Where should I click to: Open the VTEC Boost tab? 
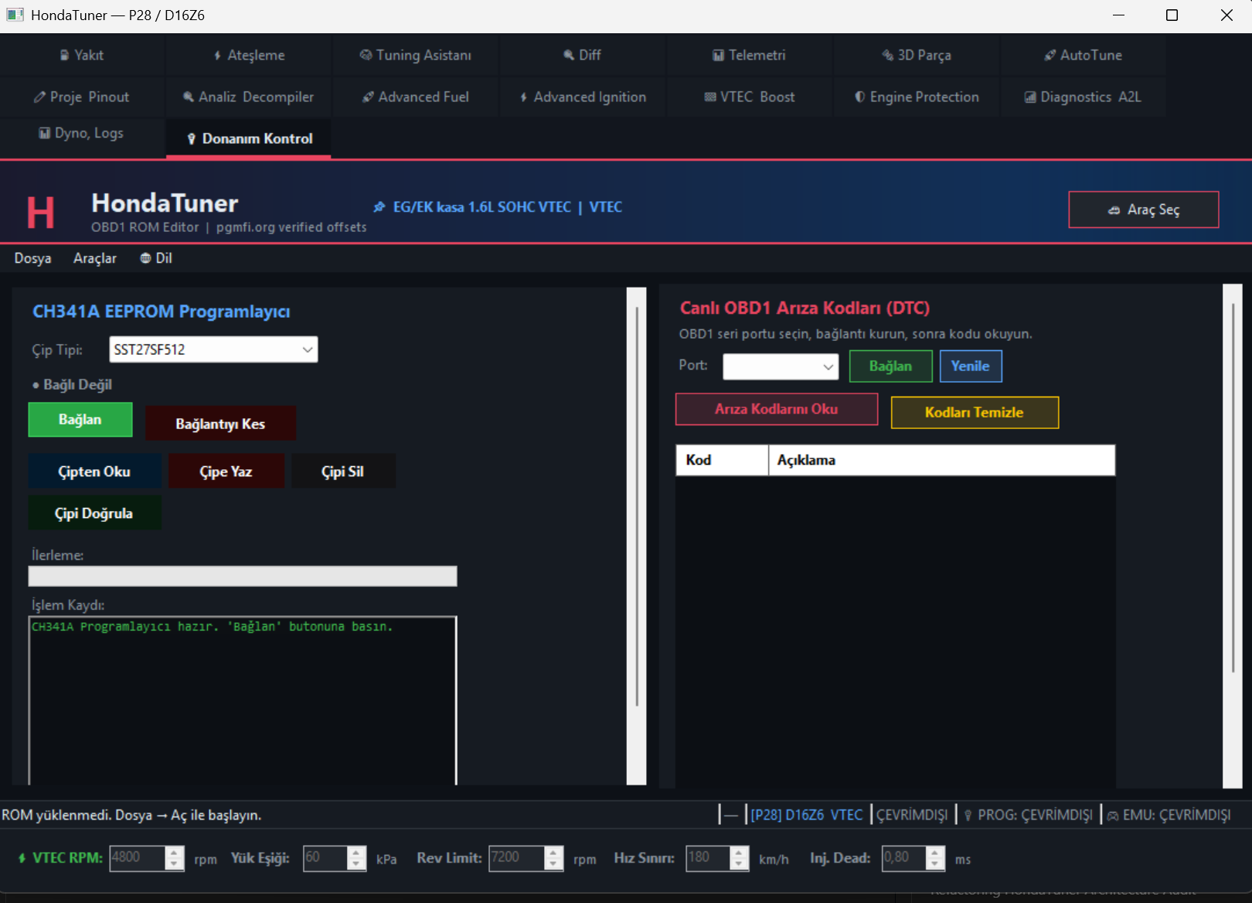coord(749,97)
